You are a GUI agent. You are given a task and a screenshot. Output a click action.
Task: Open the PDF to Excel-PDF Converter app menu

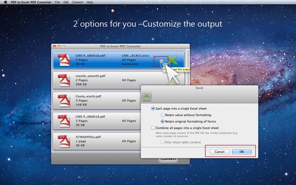[x=31, y=2]
